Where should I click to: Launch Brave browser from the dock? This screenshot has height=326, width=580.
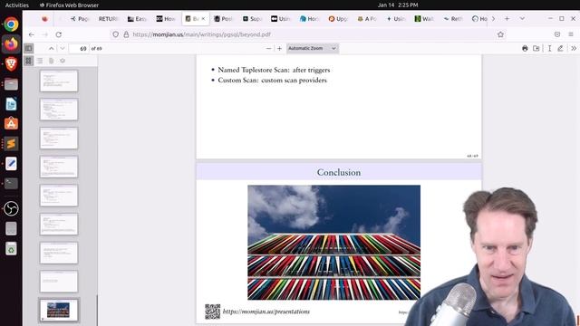click(x=11, y=63)
